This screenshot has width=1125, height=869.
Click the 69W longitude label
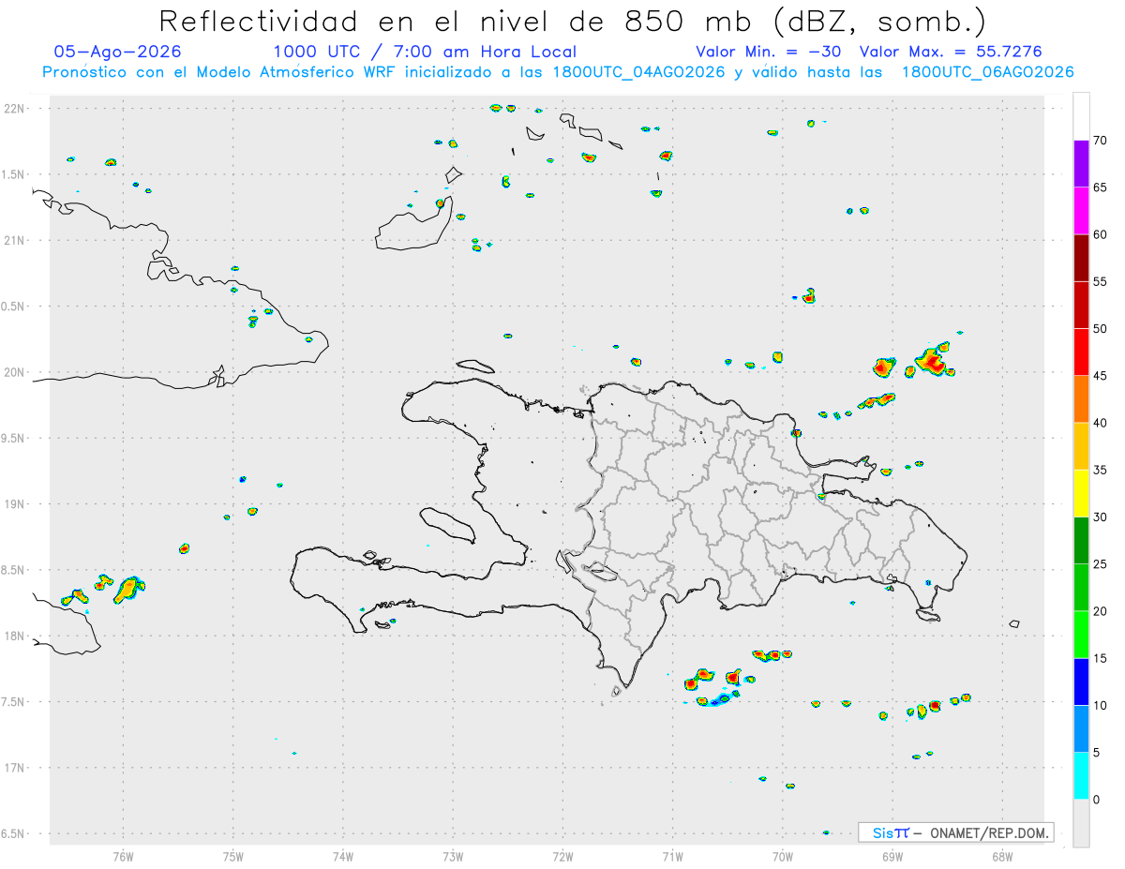tap(892, 855)
